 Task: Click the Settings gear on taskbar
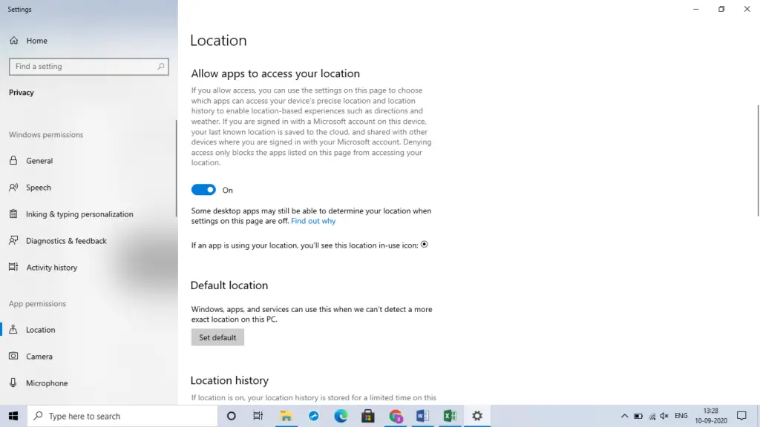pos(477,416)
